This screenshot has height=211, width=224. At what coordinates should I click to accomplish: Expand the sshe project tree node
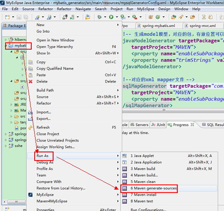6,146
